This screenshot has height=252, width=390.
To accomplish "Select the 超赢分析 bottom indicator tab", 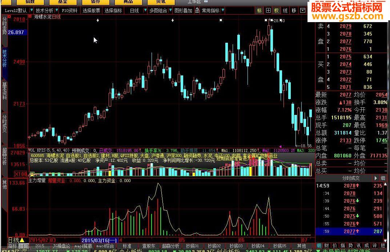I will point(170,246).
